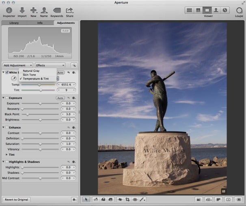Collapse the Enhance section

(3, 127)
